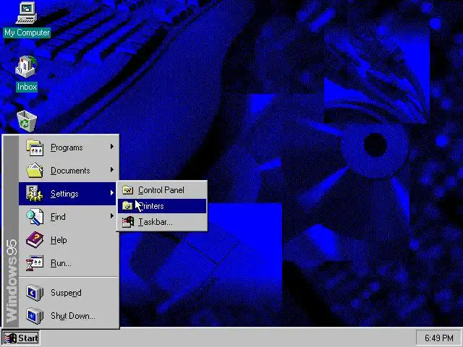Choose Find in the Start menu
This screenshot has width=463, height=347.
[69, 217]
